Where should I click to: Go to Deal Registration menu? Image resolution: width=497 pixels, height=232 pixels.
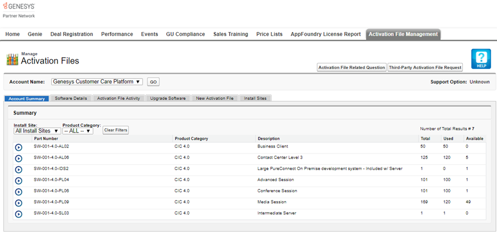coord(71,34)
